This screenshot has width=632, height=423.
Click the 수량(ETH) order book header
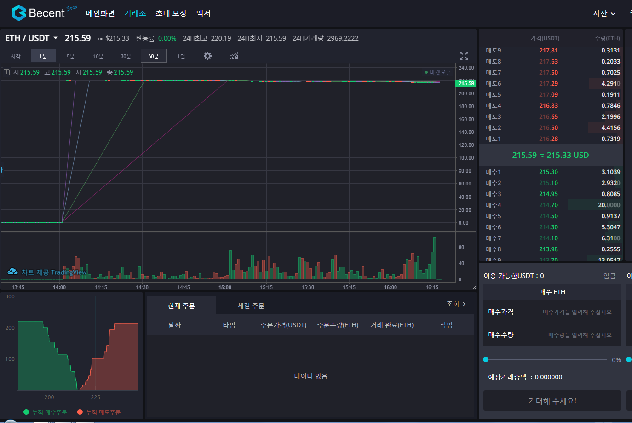point(607,38)
